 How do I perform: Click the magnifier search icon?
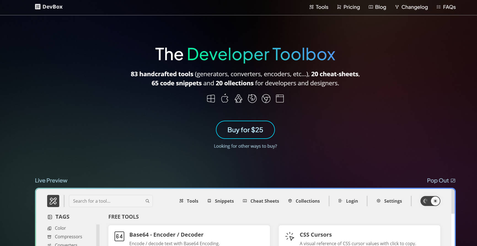[148, 201]
